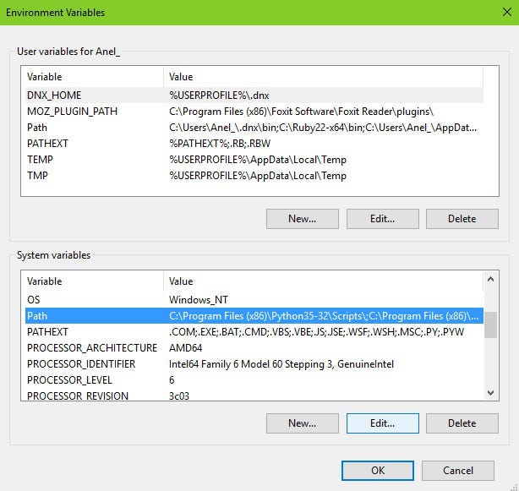Select system Path variable with Python35-32
Viewport: 519px width, 491px height.
click(x=254, y=316)
